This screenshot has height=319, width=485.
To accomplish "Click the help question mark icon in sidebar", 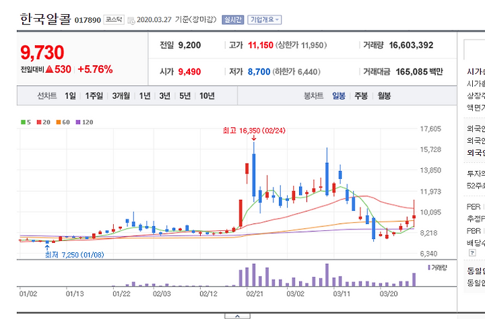I will pyautogui.click(x=472, y=253).
